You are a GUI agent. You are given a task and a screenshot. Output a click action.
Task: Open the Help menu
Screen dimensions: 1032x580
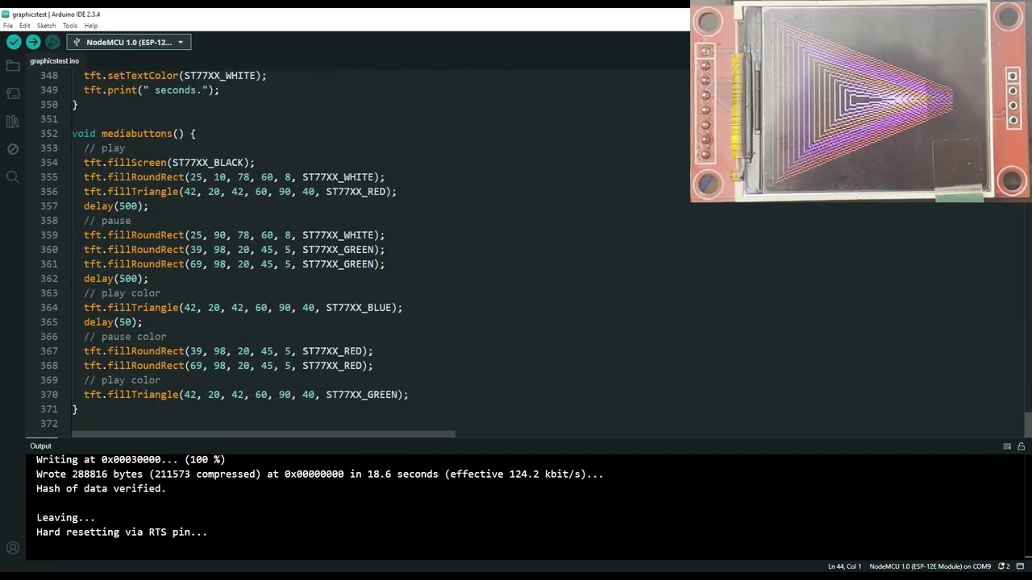pyautogui.click(x=91, y=26)
